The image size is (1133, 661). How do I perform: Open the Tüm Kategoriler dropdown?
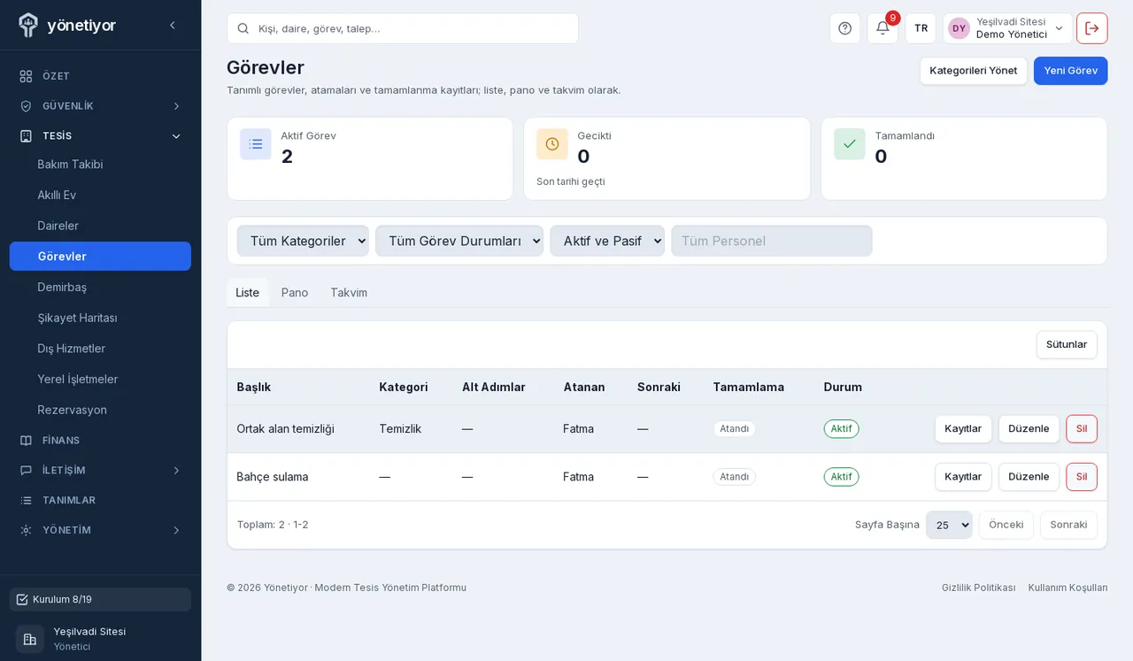coord(303,241)
